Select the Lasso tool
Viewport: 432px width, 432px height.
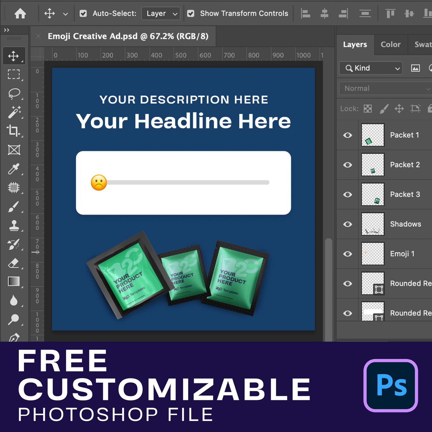[x=14, y=94]
